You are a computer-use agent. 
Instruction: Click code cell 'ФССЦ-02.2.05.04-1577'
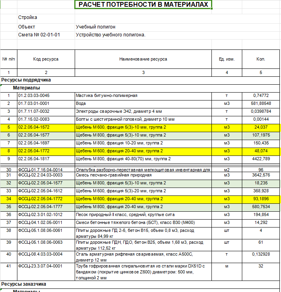[x=46, y=183]
